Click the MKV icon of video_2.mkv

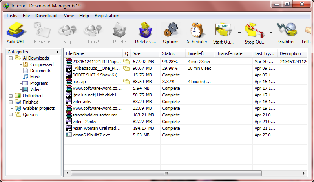pyautogui.click(x=68, y=122)
